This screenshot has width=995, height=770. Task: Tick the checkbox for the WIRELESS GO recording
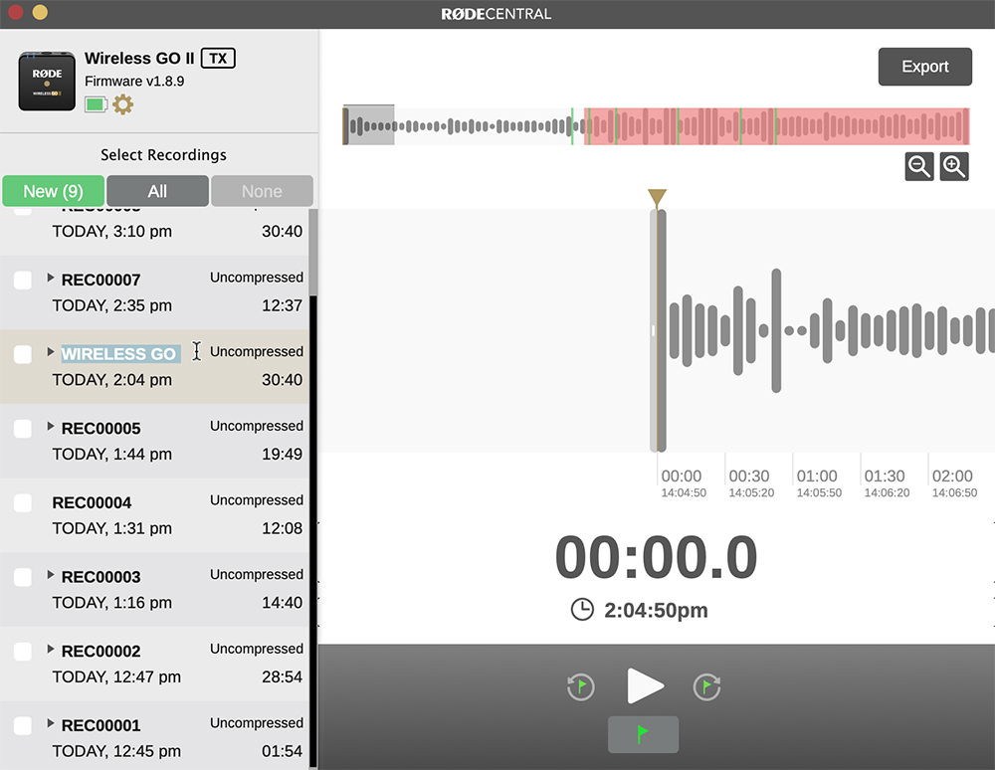pos(23,354)
